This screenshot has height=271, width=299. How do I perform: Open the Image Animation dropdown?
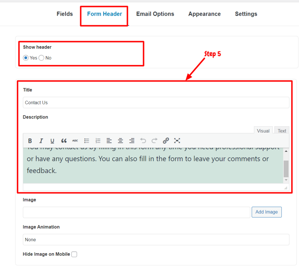[x=156, y=239]
